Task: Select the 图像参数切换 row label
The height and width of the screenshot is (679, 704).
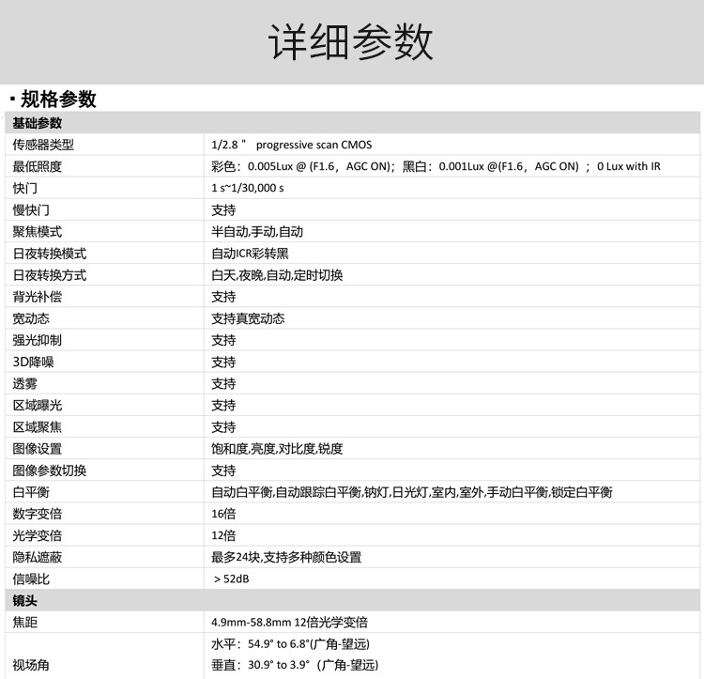Action: pyautogui.click(x=50, y=471)
